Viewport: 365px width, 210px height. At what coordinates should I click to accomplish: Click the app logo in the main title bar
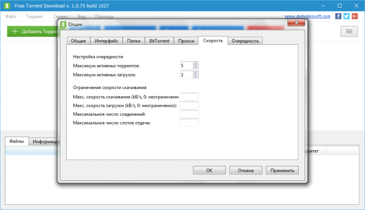[7, 5]
